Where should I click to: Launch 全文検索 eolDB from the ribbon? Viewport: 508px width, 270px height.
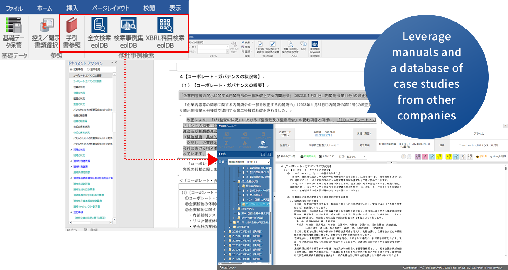(99, 33)
